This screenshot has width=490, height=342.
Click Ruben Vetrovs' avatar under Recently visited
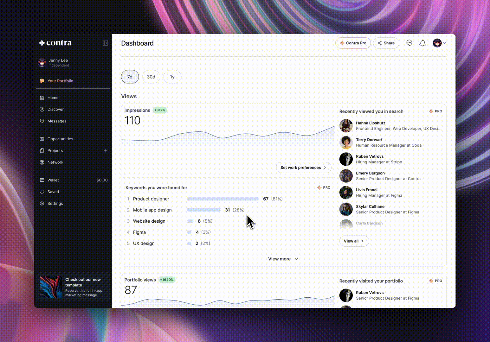coord(346,295)
